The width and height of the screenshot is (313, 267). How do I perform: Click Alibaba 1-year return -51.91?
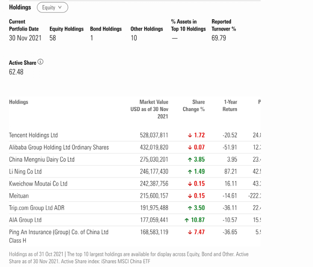pos(230,147)
